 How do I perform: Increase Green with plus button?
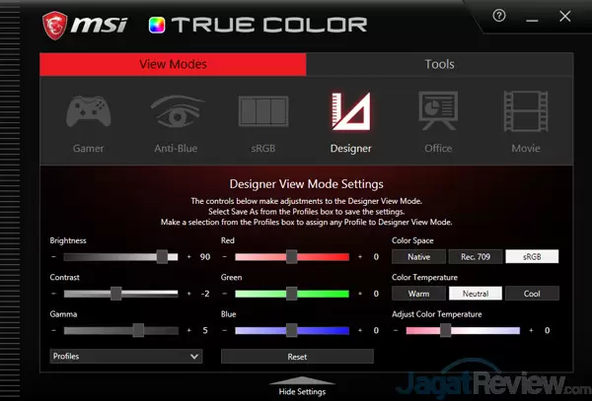360,294
